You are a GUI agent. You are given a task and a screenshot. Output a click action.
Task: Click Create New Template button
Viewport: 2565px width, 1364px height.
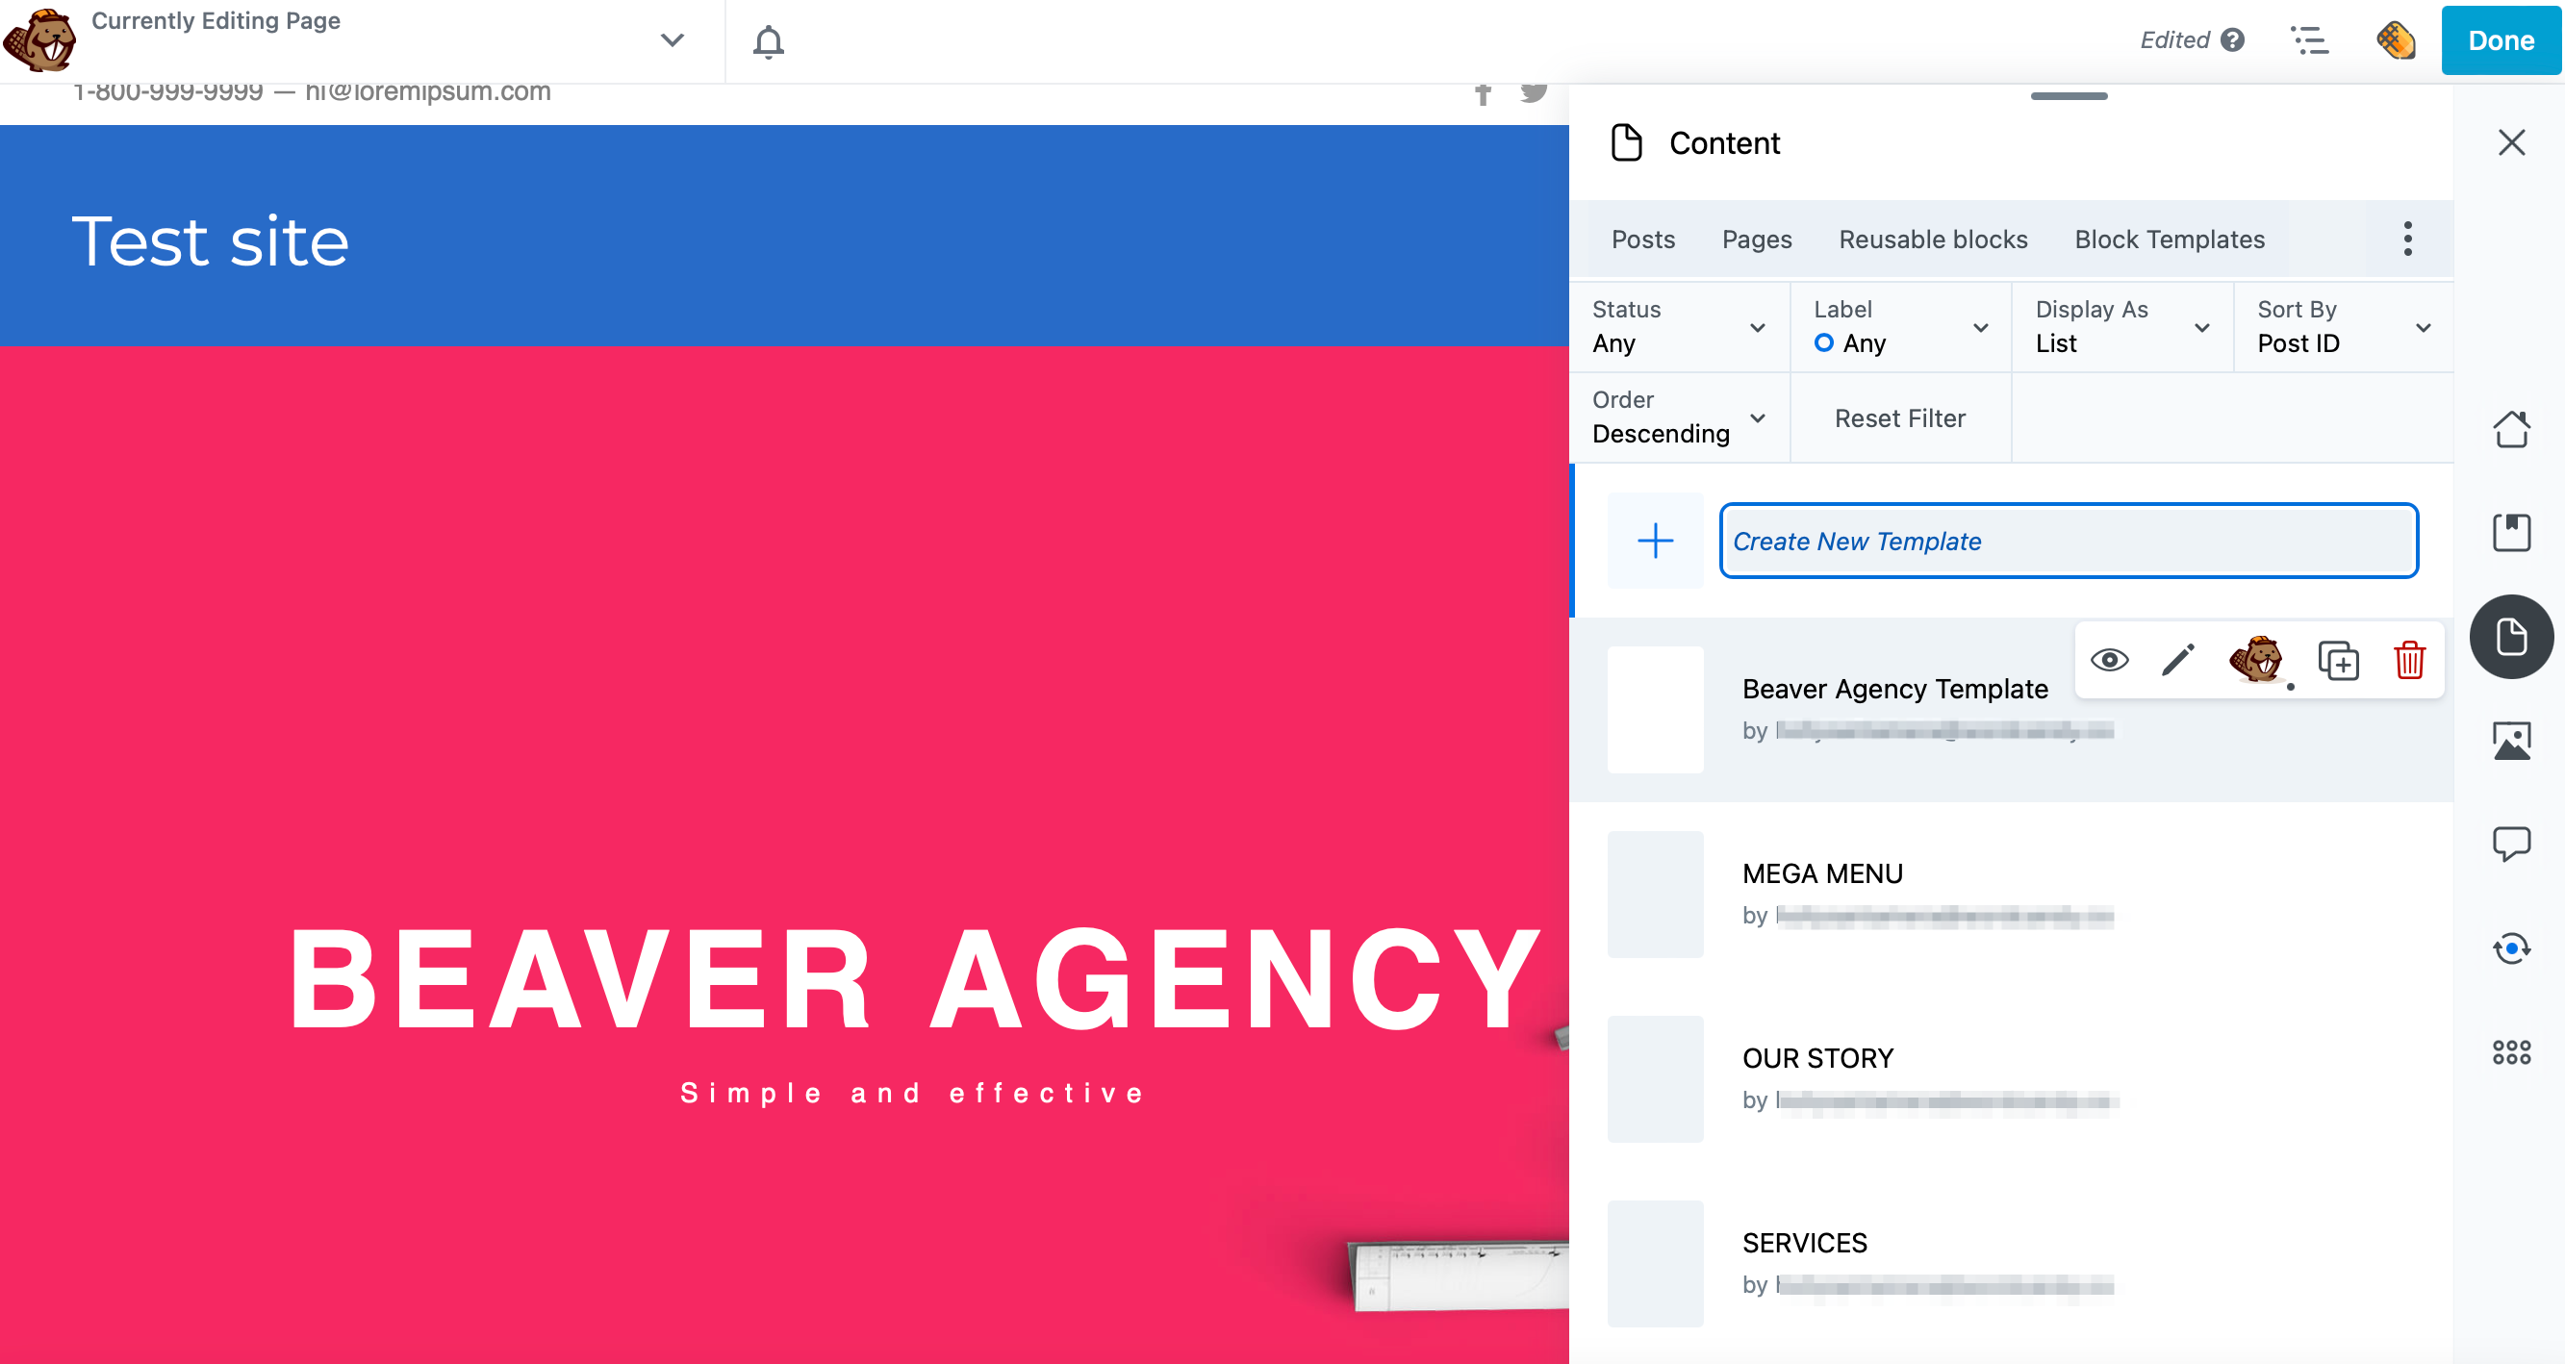(2068, 542)
